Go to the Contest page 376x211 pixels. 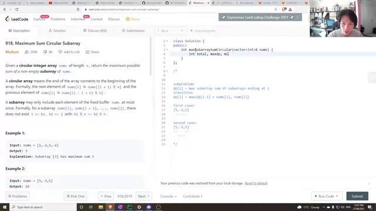pyautogui.click(x=96, y=19)
